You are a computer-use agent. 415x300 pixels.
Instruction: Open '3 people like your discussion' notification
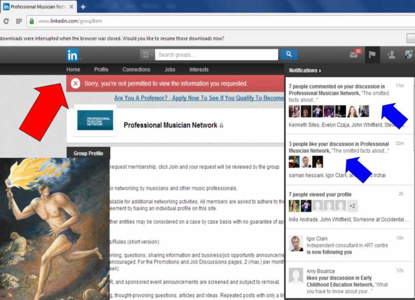click(x=350, y=160)
